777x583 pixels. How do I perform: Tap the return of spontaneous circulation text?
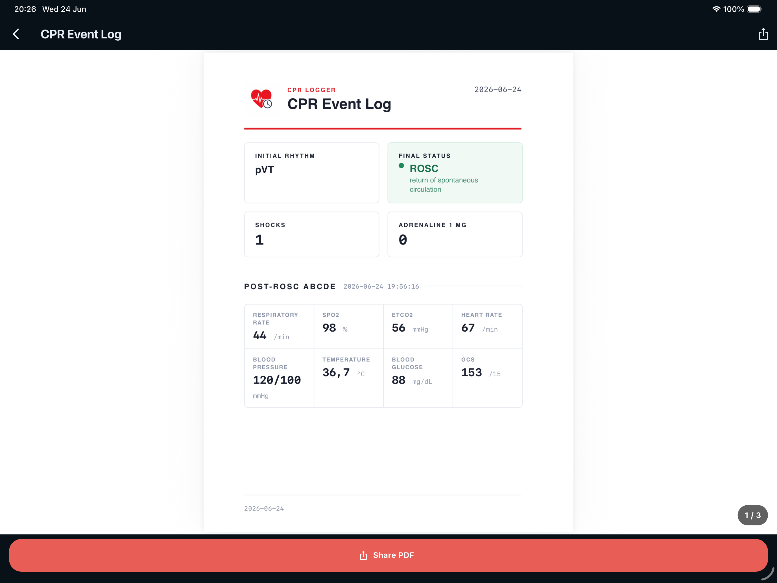click(444, 185)
